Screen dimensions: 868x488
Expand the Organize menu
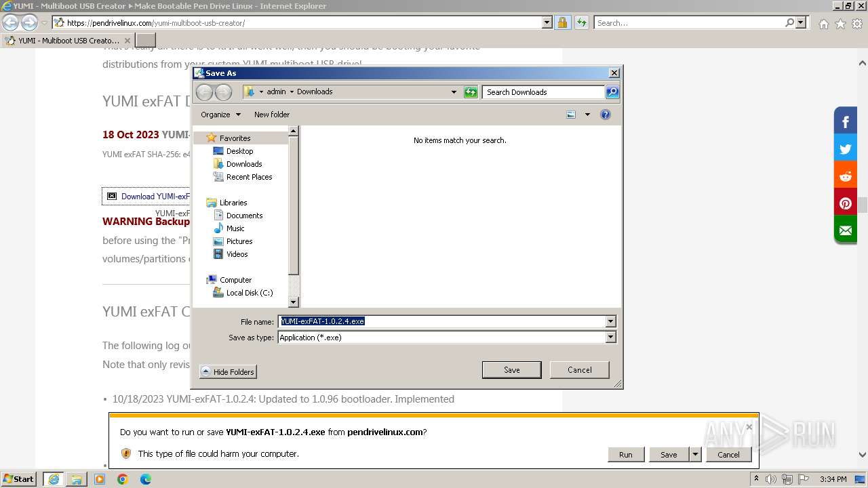tap(220, 115)
